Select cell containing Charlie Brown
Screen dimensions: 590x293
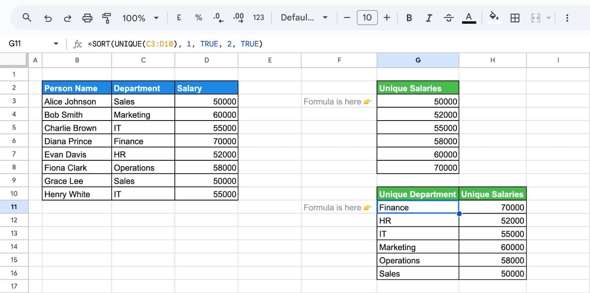point(77,127)
